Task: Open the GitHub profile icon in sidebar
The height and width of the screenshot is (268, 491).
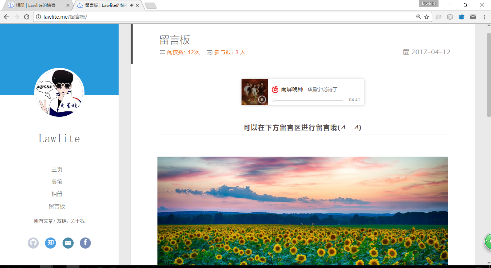Action: [33, 243]
